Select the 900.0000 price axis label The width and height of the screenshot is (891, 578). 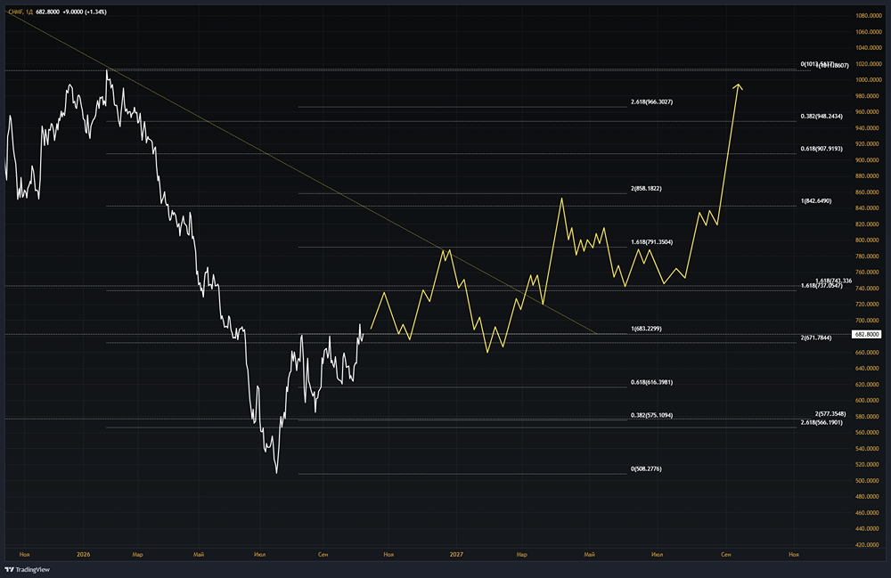[868, 160]
